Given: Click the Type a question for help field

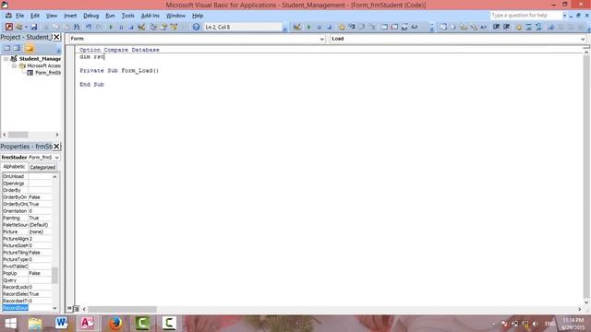Looking at the screenshot, I should coord(526,16).
